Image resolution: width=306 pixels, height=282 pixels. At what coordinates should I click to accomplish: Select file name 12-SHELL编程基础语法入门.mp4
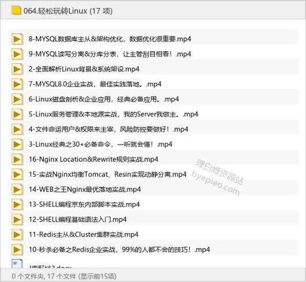(78, 219)
